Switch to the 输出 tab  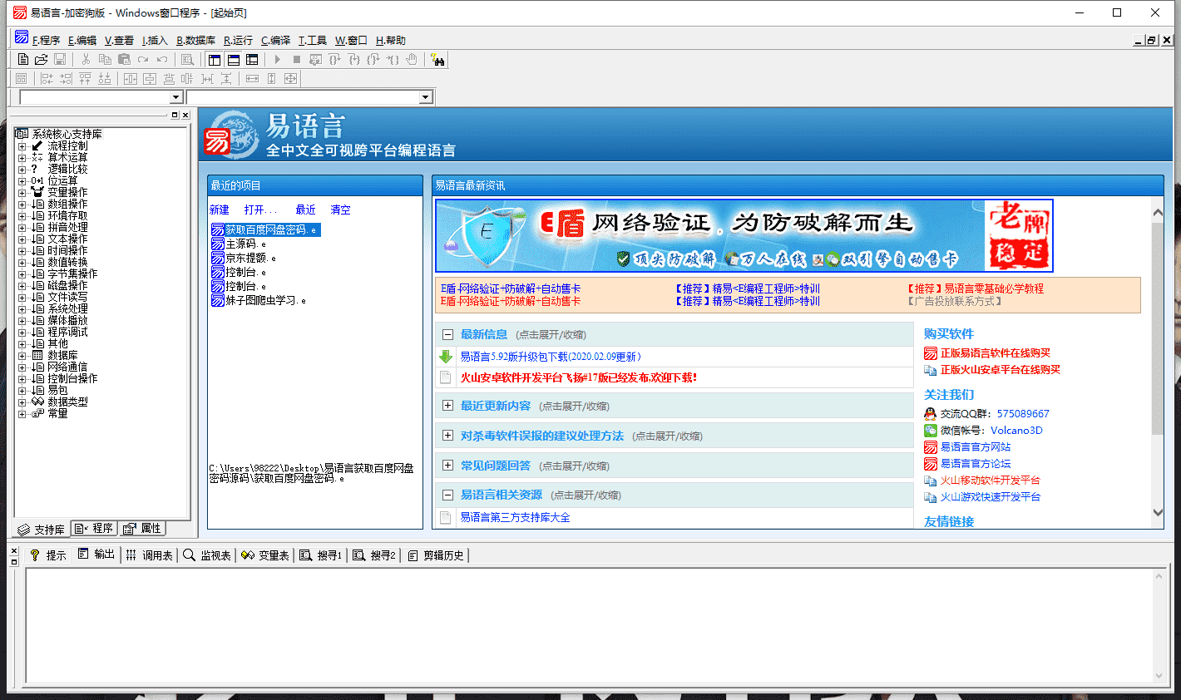click(96, 555)
